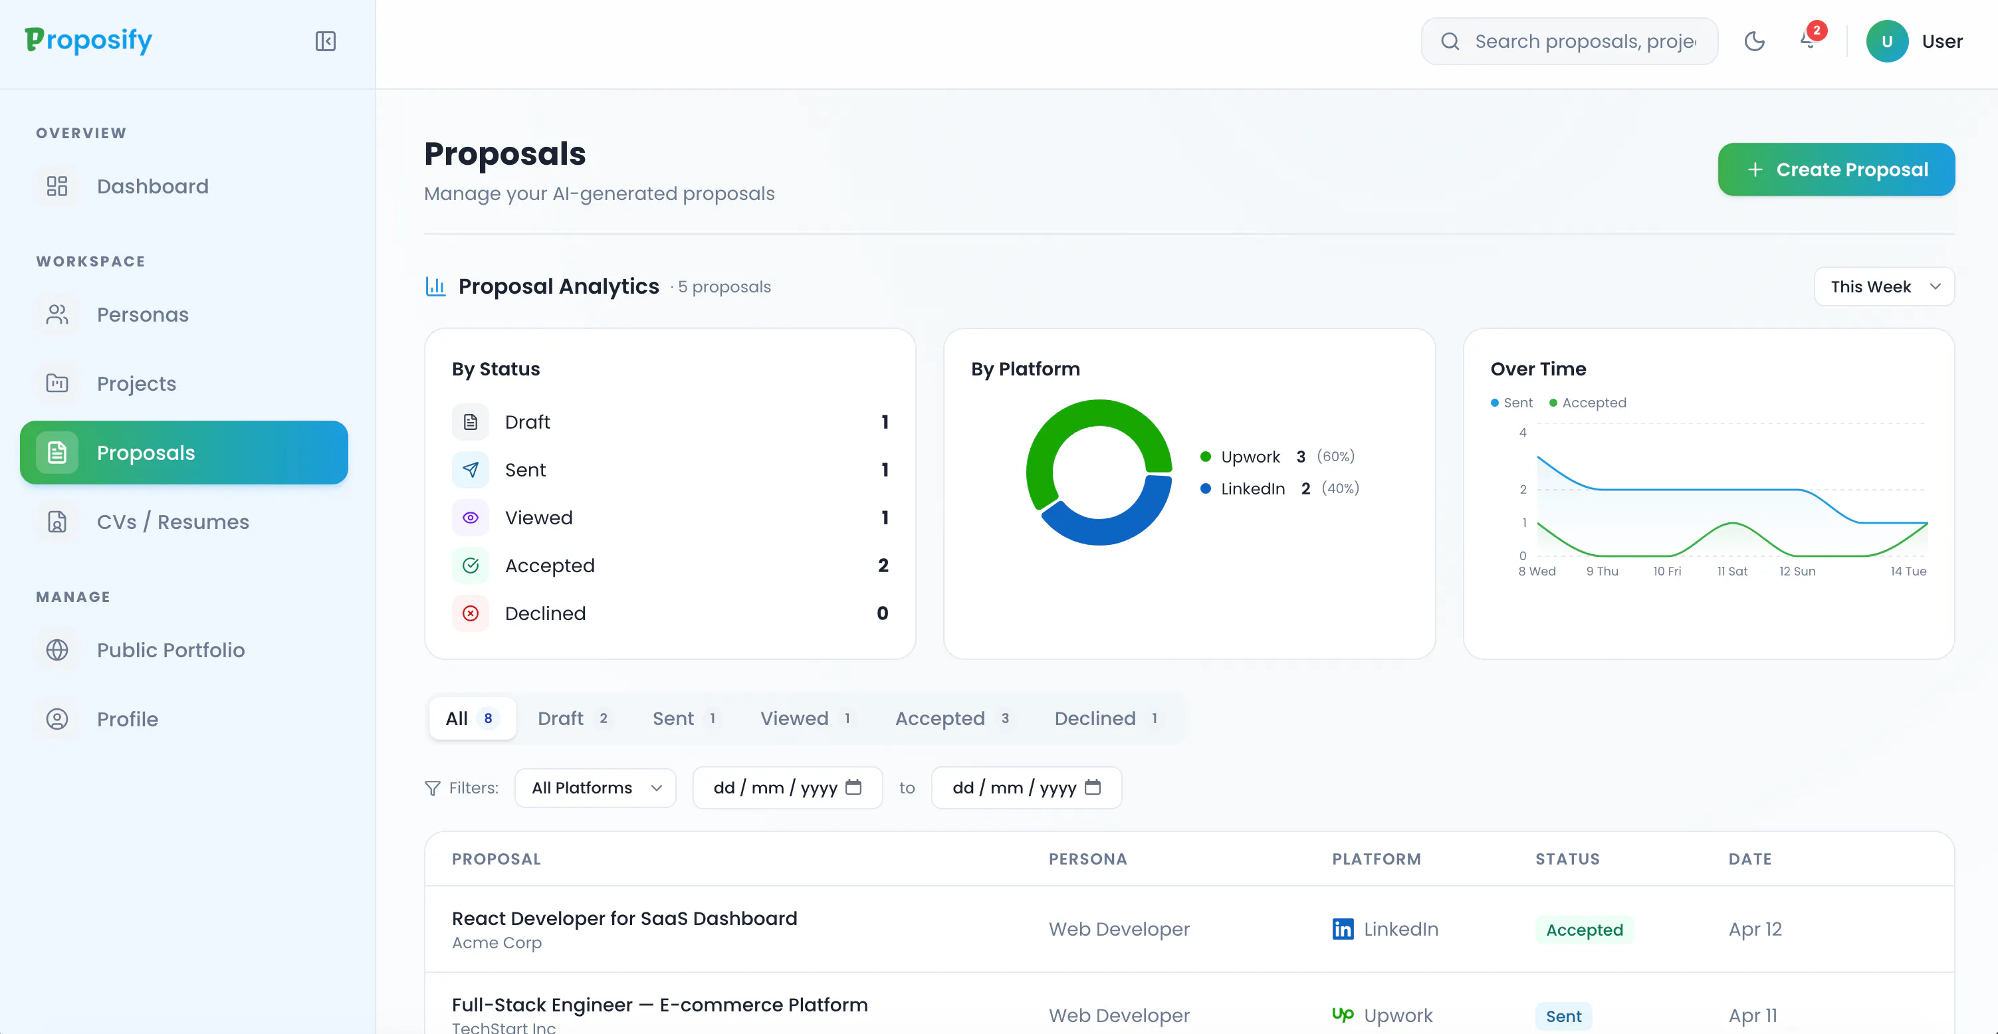
Task: Toggle dark mode with the moon icon
Action: pyautogui.click(x=1753, y=41)
